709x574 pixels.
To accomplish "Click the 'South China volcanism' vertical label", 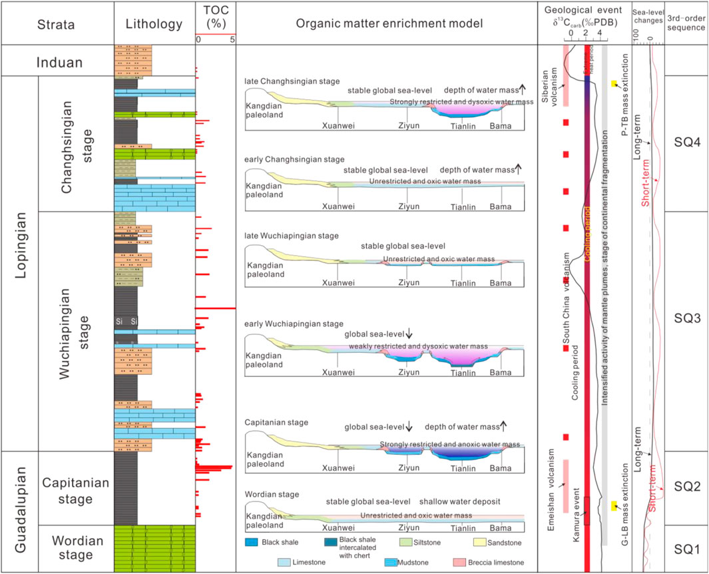I will [x=566, y=298].
